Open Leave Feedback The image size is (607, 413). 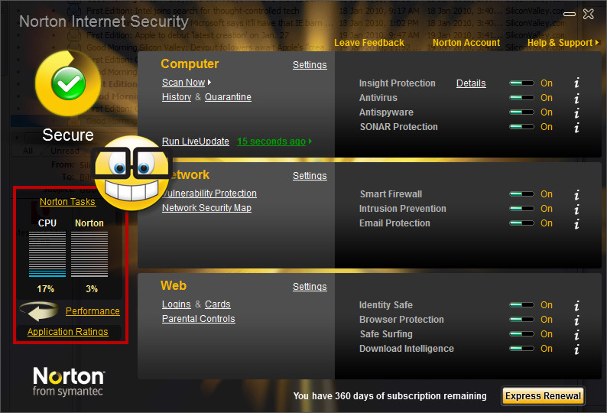pos(369,43)
